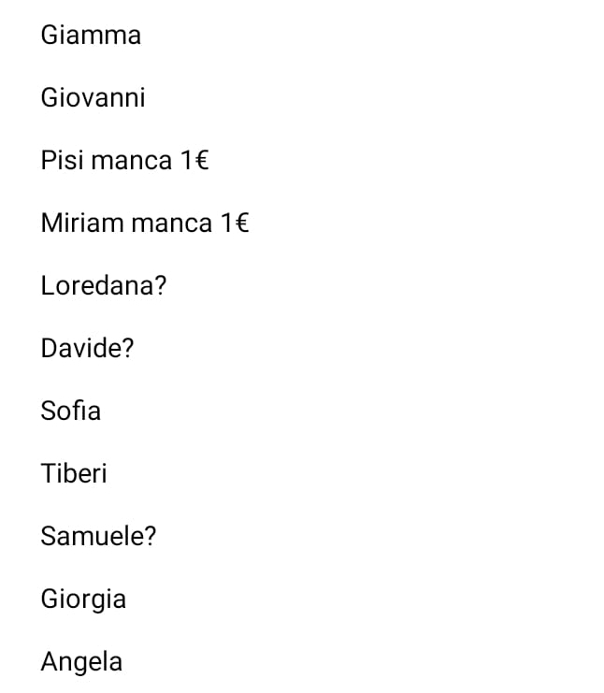
Task: Click the Tiberi list entry
Action: tap(74, 474)
